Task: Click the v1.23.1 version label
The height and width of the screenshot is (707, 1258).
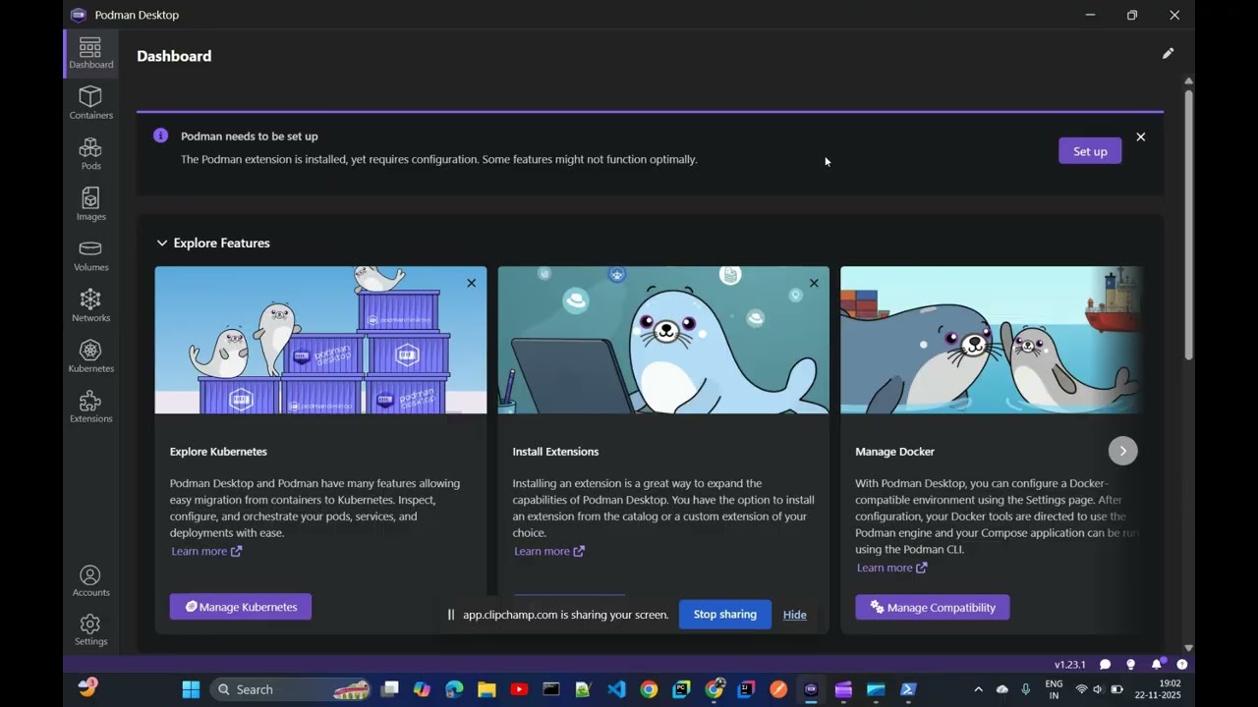Action: (x=1070, y=665)
